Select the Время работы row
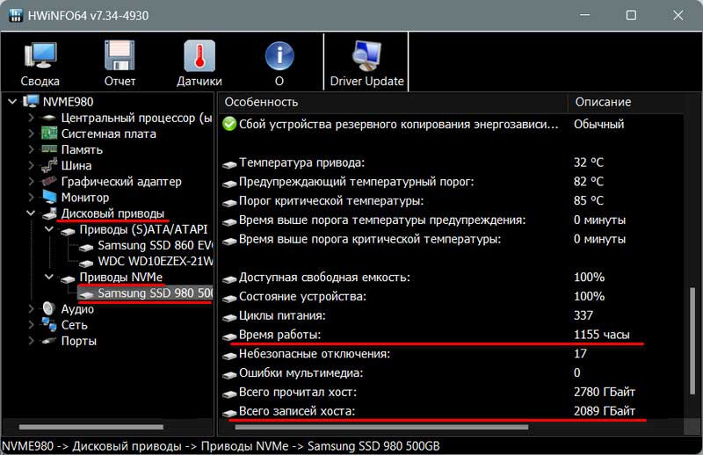This screenshot has width=703, height=455. (x=452, y=335)
